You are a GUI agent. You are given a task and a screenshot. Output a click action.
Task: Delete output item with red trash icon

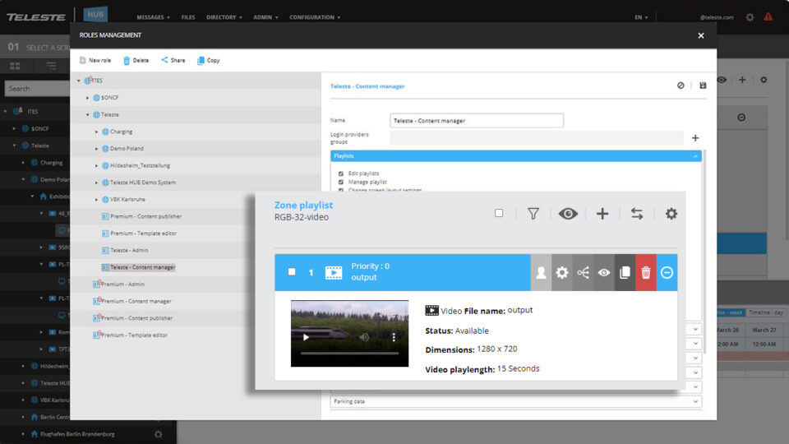point(646,272)
